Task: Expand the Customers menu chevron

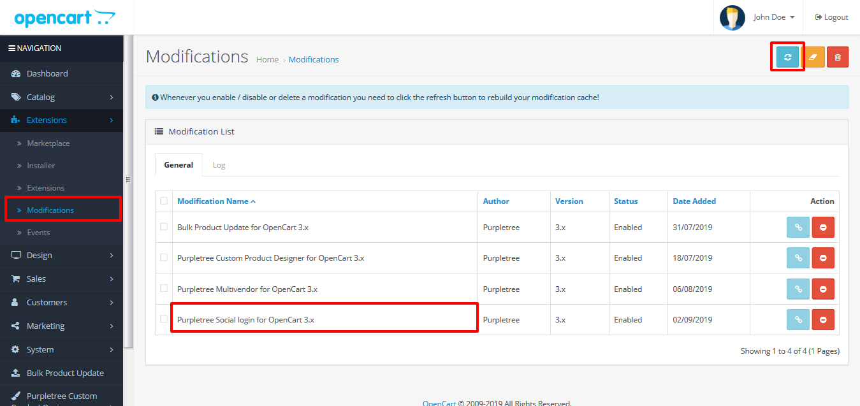Action: (112, 302)
